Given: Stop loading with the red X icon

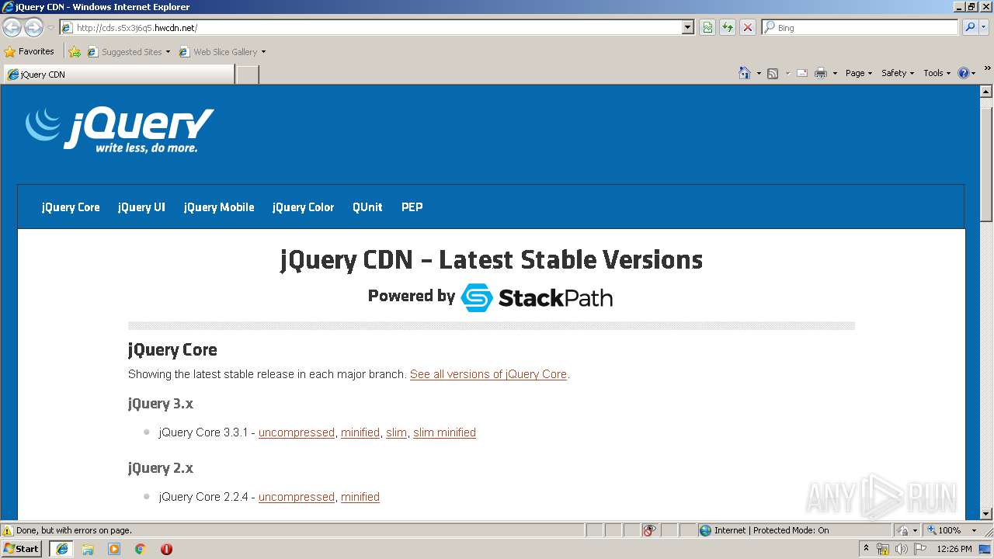Looking at the screenshot, I should [x=748, y=28].
